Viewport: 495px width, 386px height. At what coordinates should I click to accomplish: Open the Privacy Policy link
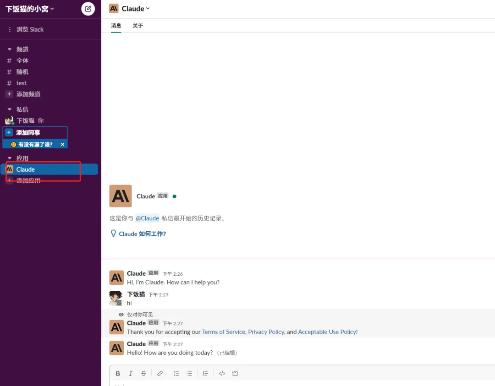(266, 332)
